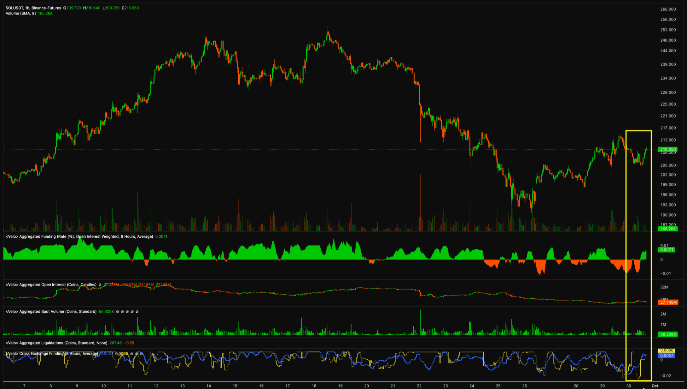Click the first ∅ symbol beside the Spot Volume value
Image resolution: width=687 pixels, height=389 pixels.
coord(117,312)
